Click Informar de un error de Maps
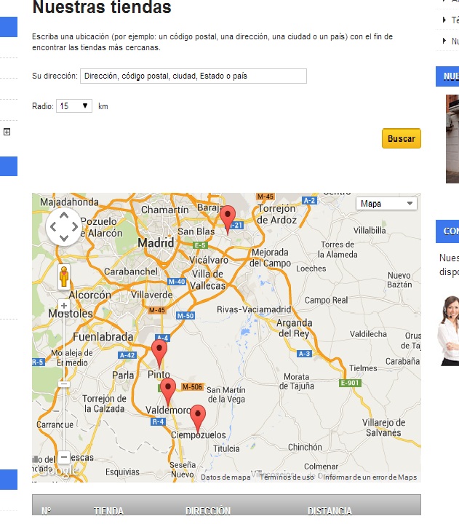 (x=370, y=477)
